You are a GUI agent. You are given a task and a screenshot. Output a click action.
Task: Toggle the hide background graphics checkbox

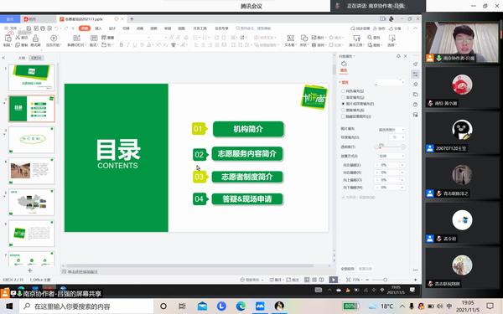tap(343, 116)
